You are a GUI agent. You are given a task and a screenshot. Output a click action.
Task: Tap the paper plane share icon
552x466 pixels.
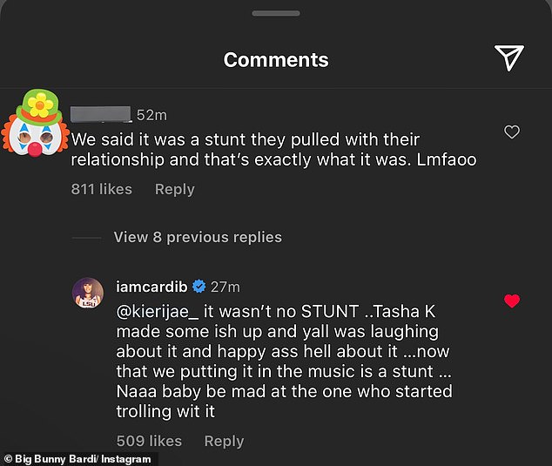(509, 57)
